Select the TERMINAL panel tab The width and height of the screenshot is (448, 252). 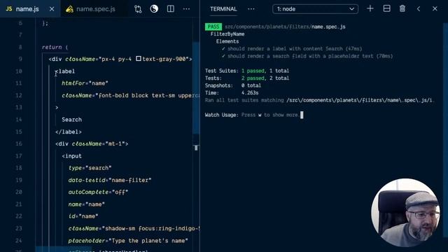(x=223, y=9)
